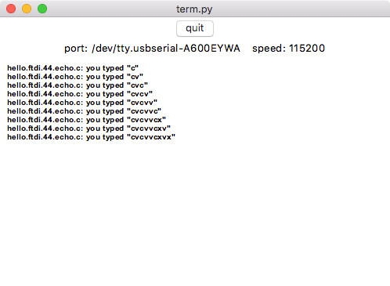Close the term.py window with the red button

11,9
